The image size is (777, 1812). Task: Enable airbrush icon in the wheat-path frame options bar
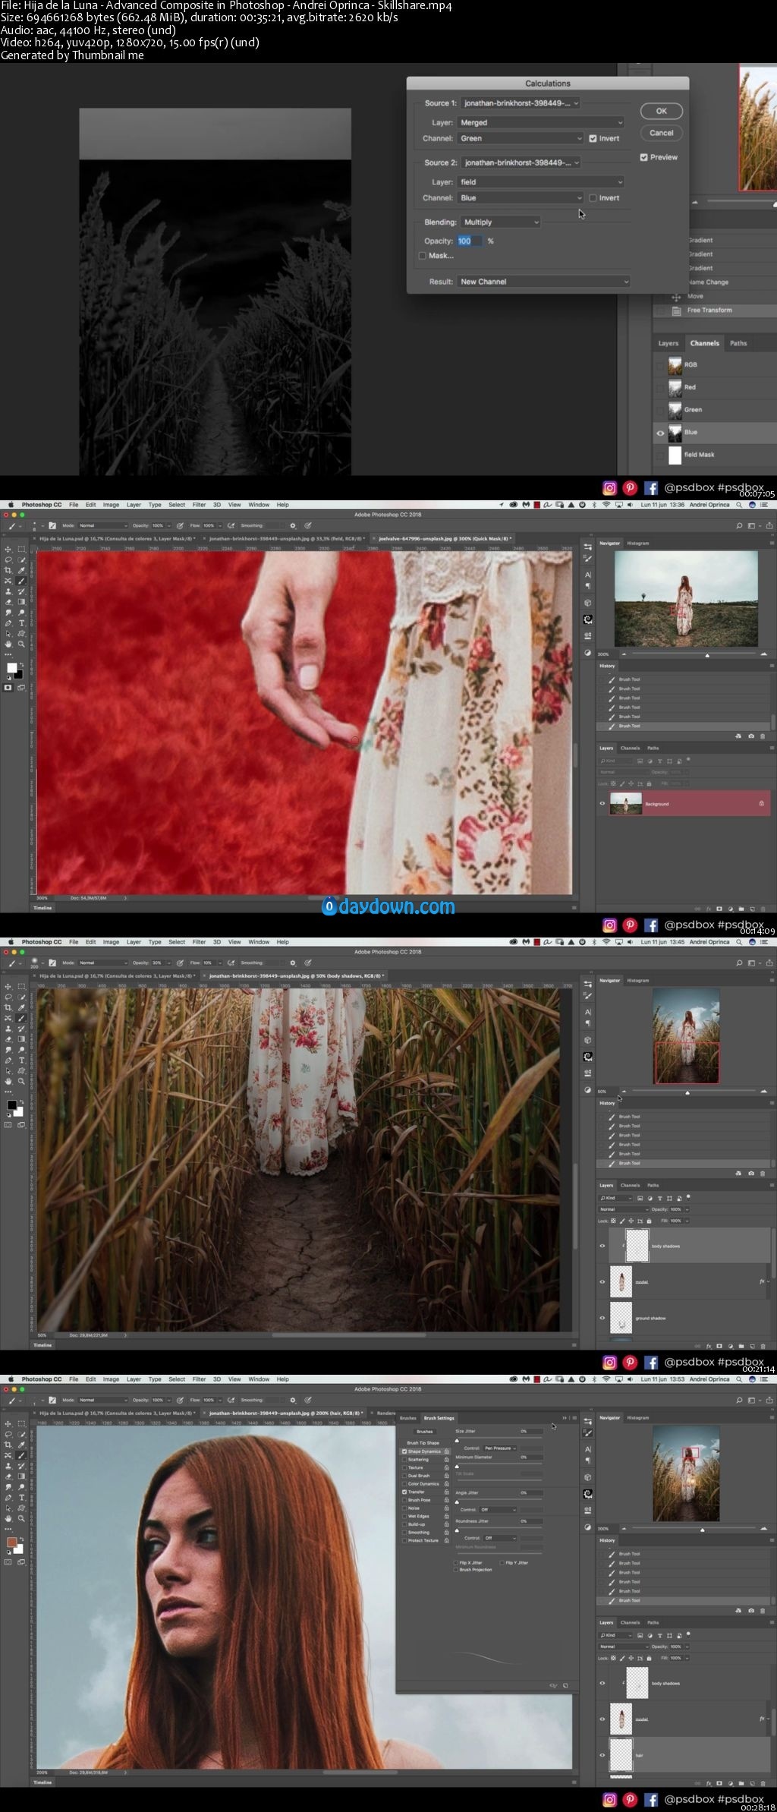(231, 963)
